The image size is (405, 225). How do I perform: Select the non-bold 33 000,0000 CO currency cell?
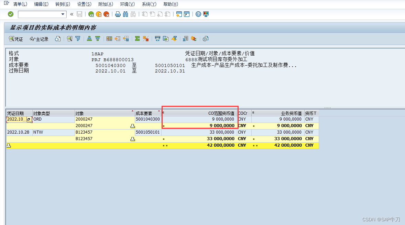point(199,132)
